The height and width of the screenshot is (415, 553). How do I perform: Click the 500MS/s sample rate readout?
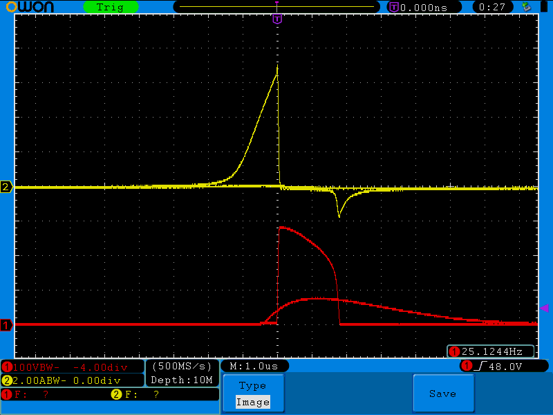tap(182, 366)
